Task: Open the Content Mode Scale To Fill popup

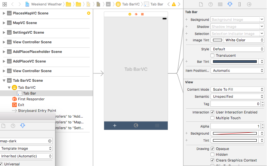Action: pos(237,89)
